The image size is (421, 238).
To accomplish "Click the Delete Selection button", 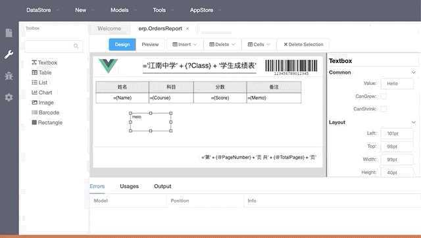I will (303, 45).
